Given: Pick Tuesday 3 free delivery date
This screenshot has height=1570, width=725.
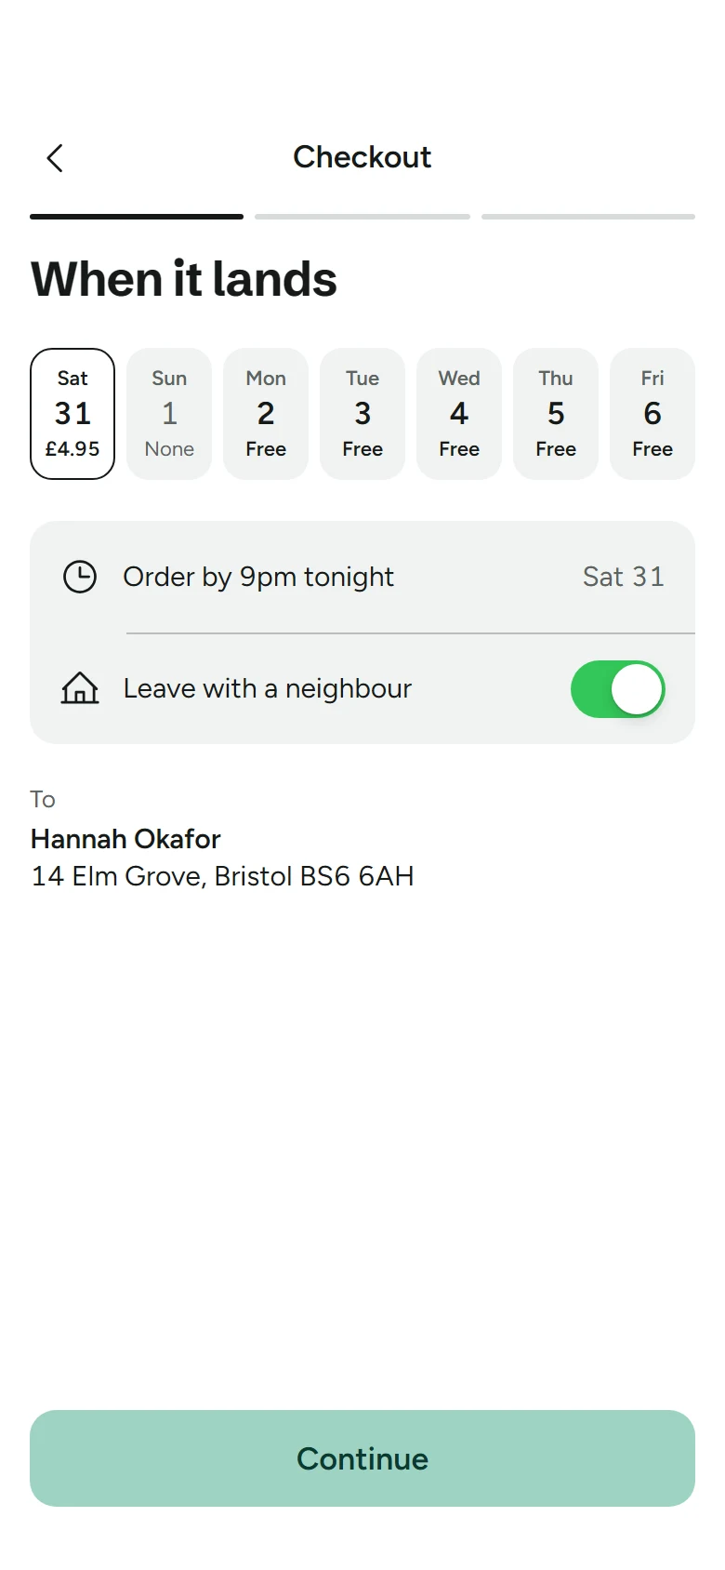Looking at the screenshot, I should coord(362,414).
